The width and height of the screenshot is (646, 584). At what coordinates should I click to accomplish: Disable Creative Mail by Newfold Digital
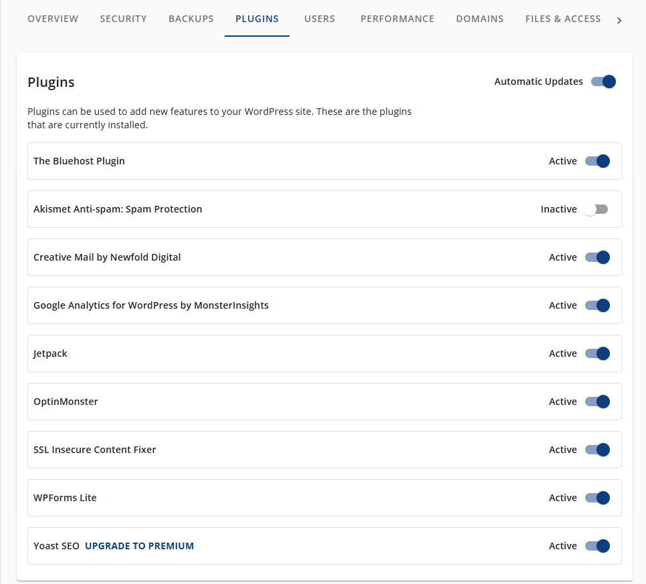[597, 257]
